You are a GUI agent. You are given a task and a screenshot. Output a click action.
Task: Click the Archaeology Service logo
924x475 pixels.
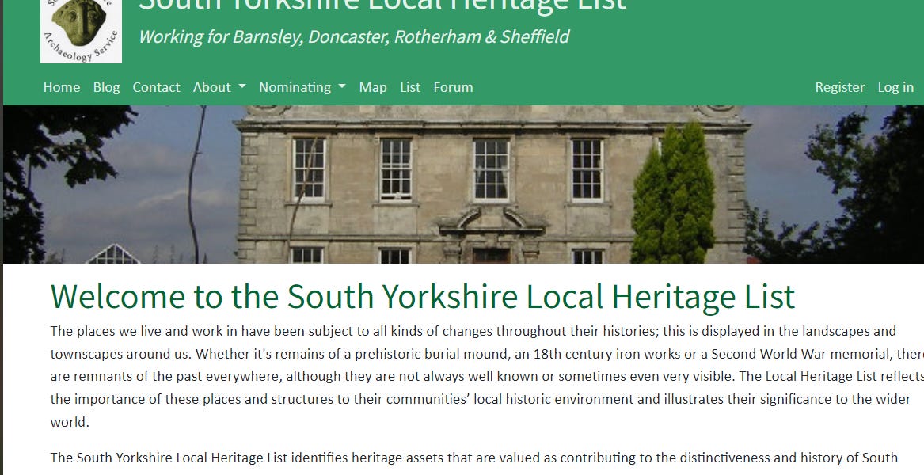[x=81, y=31]
